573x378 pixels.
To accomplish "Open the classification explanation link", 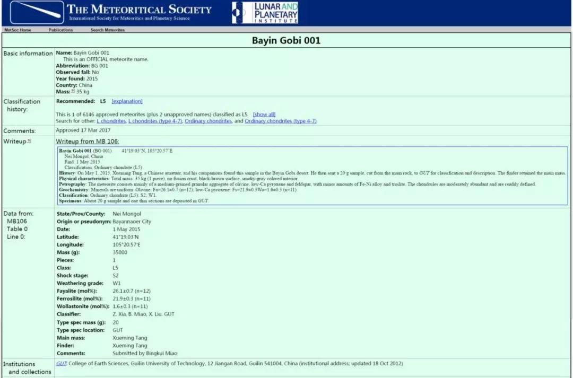I will 127,101.
